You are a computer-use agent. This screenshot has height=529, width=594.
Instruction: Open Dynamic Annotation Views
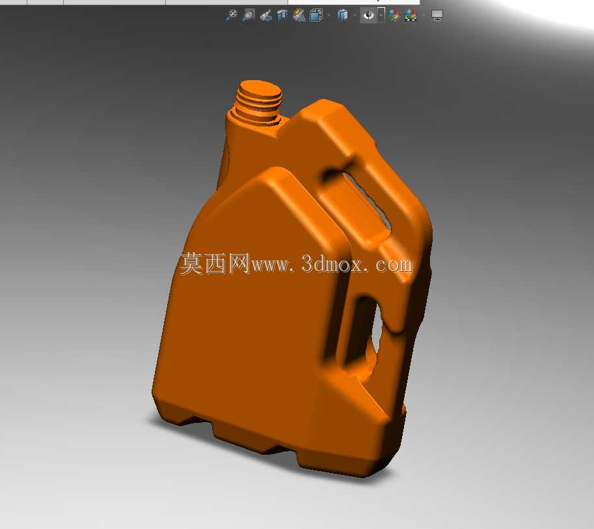[x=299, y=15]
